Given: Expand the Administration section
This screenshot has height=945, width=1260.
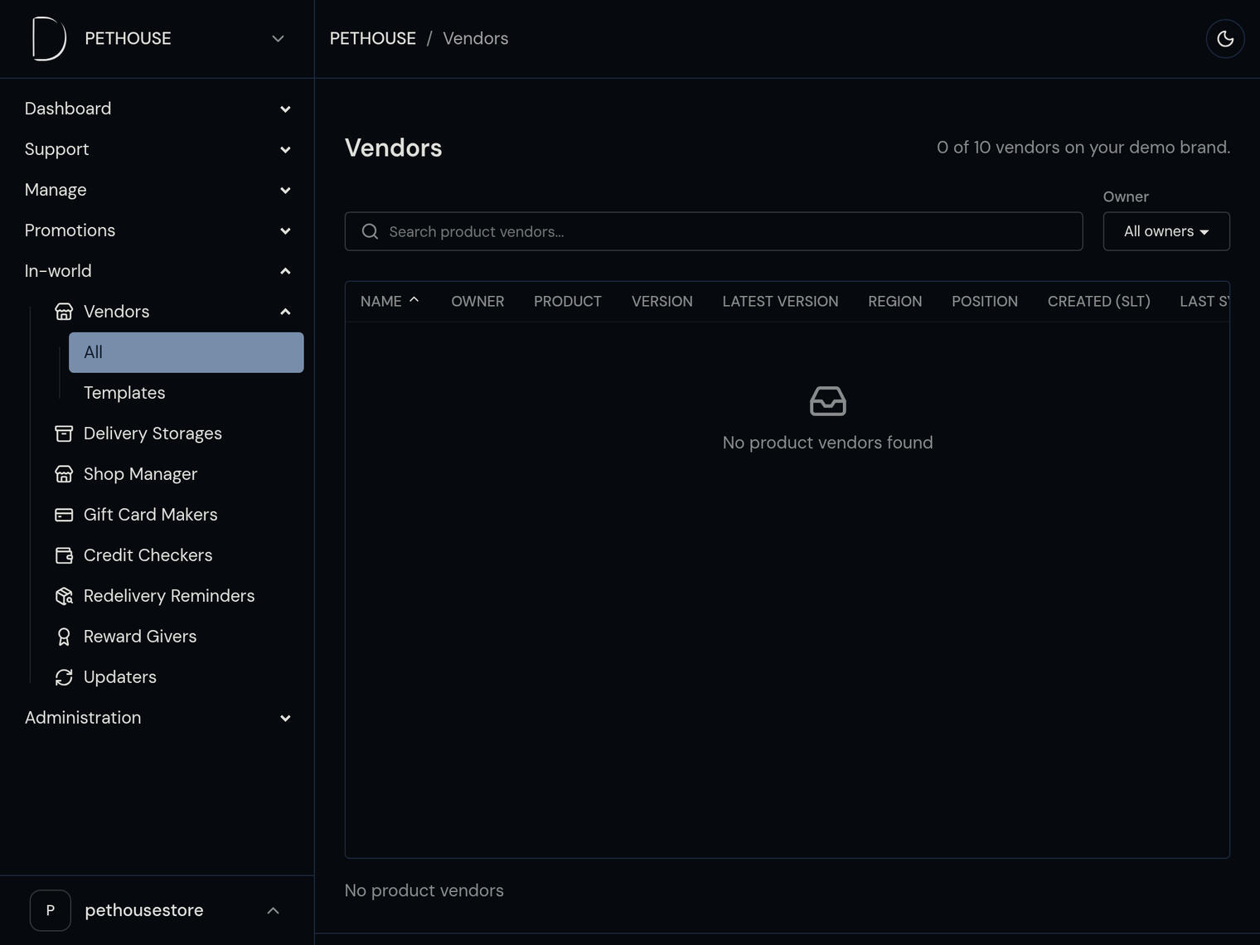Looking at the screenshot, I should click(157, 718).
